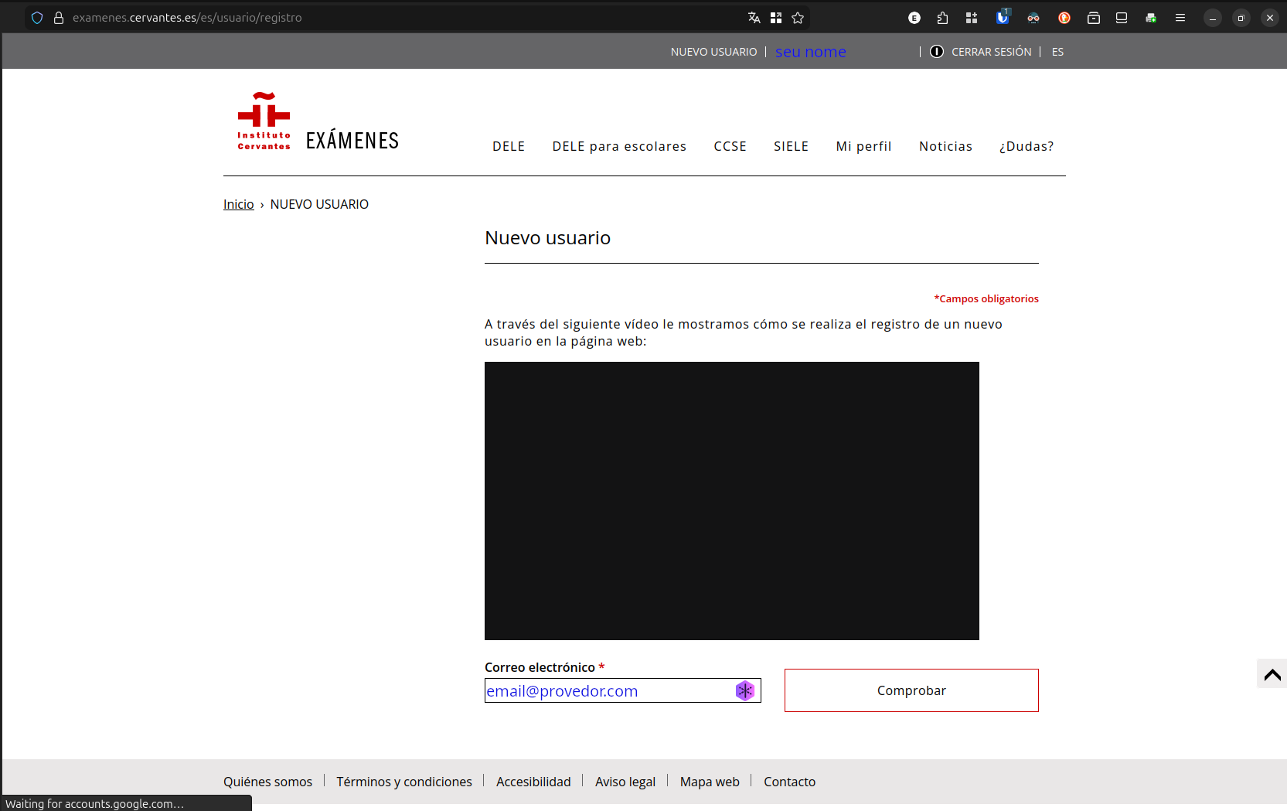Click the translate page icon in address bar
Viewport: 1287px width, 811px height.
click(754, 18)
